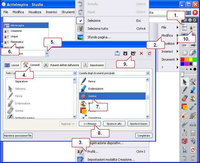Pin the toolbox using the pin icon
This screenshot has height=163, width=200.
tap(194, 20)
